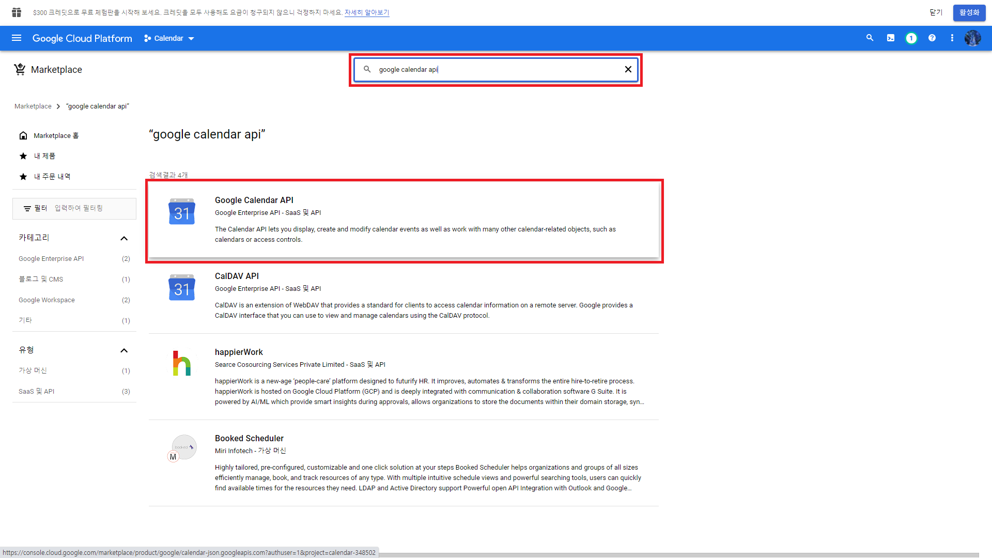
Task: Activate Cloud Shell terminal icon
Action: [891, 38]
